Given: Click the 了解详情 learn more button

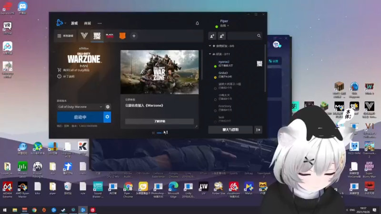Looking at the screenshot, I should pyautogui.click(x=160, y=121).
